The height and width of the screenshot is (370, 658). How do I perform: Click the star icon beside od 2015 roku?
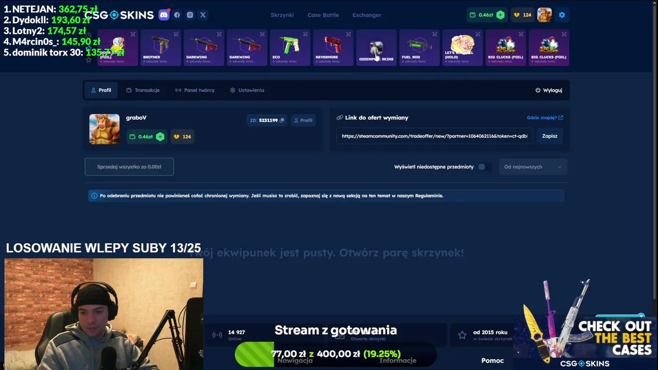[x=462, y=335]
